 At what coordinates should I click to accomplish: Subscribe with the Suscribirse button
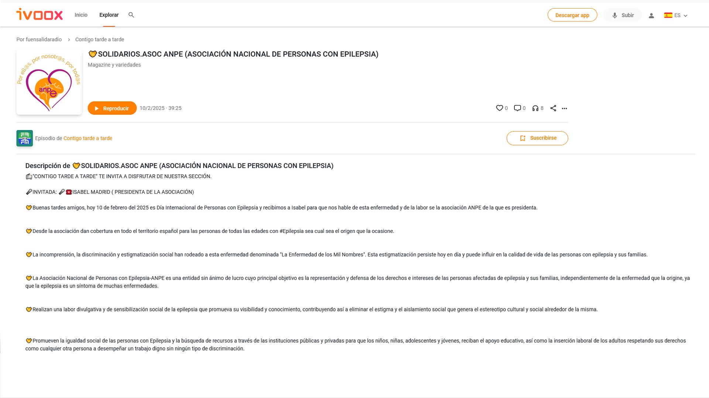pyautogui.click(x=537, y=138)
